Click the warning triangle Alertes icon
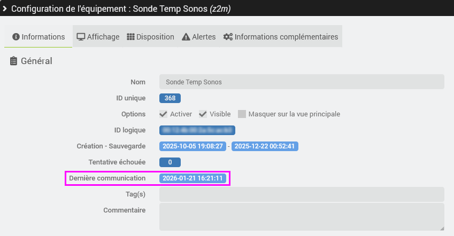 186,37
